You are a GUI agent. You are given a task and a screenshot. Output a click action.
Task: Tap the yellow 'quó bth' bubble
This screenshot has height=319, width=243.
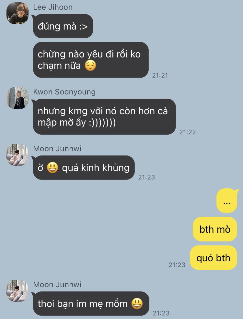[213, 258]
